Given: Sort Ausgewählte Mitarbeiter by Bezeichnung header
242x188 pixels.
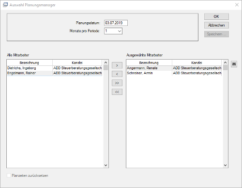Looking at the screenshot, I should click(x=149, y=63).
